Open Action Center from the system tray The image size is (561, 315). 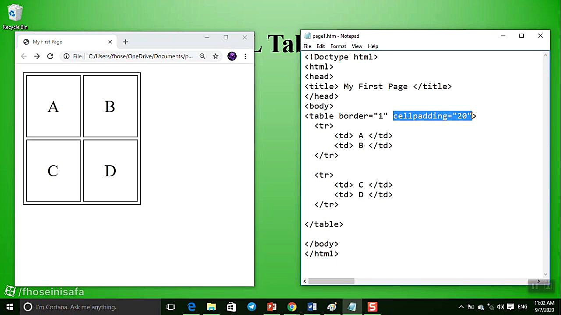click(510, 307)
